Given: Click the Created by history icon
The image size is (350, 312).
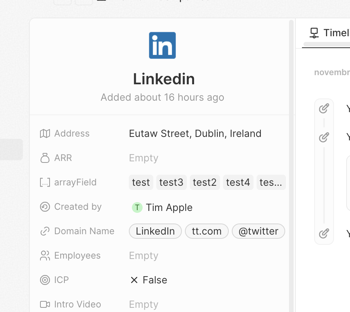Looking at the screenshot, I should click(45, 207).
